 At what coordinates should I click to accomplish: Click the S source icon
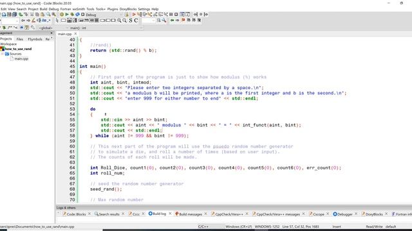(x=130, y=20)
